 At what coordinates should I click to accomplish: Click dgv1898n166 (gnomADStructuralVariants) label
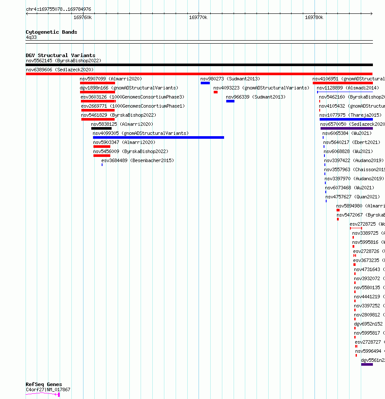[x=129, y=88]
